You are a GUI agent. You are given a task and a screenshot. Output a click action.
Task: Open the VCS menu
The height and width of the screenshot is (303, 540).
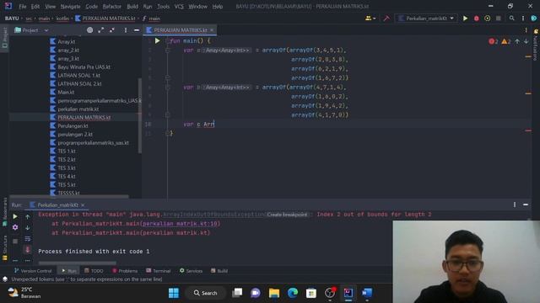pos(179,6)
